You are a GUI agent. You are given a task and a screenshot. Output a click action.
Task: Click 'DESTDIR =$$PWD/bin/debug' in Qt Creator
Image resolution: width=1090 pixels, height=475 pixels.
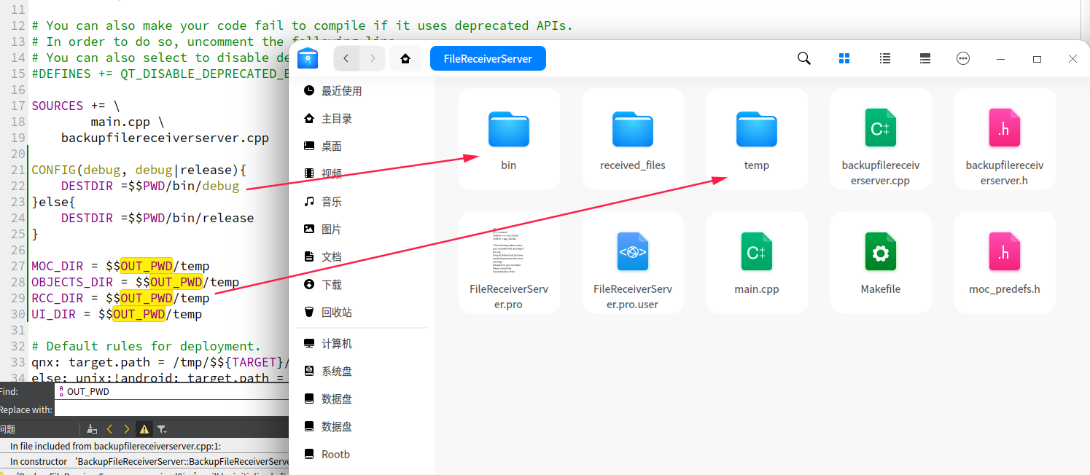pos(150,186)
